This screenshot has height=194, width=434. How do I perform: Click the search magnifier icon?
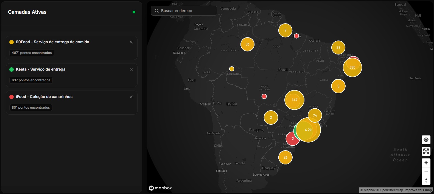(x=157, y=11)
